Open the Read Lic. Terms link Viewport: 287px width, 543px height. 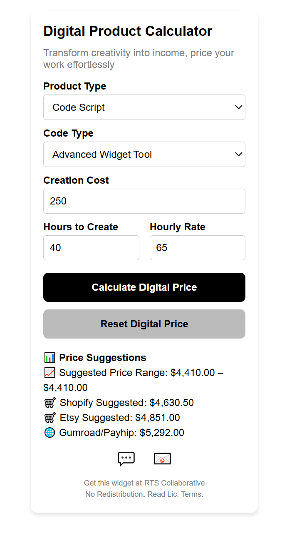point(176,495)
